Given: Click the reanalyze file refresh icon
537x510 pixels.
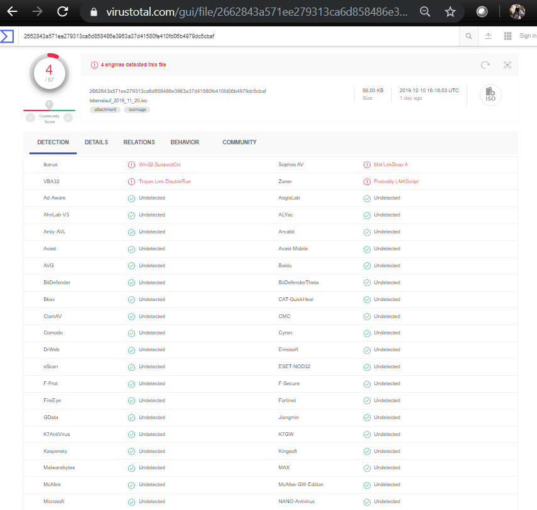Looking at the screenshot, I should click(485, 65).
